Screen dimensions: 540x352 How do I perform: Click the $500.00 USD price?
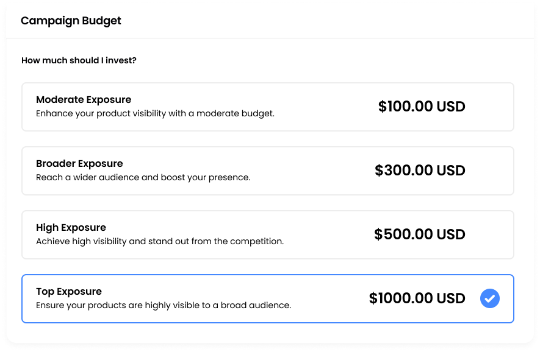(419, 234)
